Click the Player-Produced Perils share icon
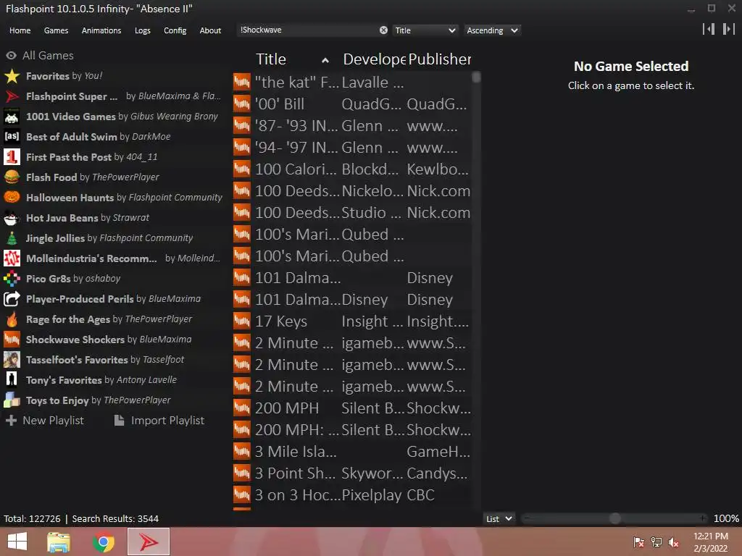The width and height of the screenshot is (742, 556). click(x=12, y=299)
